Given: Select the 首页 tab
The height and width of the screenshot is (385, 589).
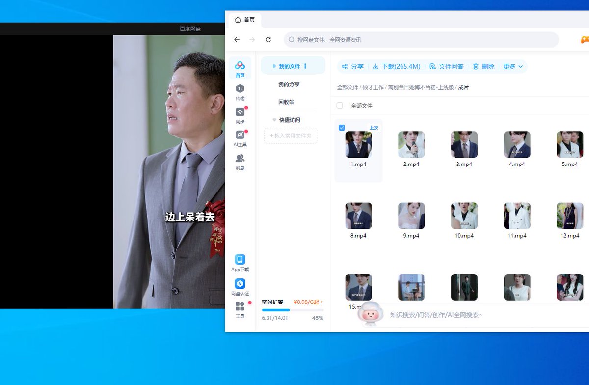Looking at the screenshot, I should click(245, 20).
